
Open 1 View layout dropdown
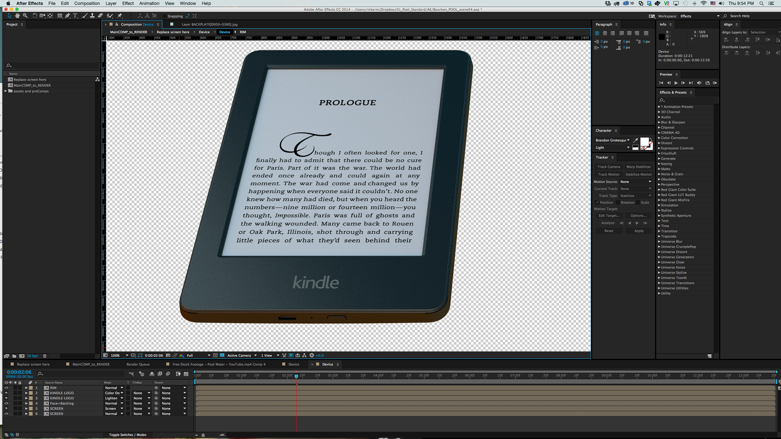270,355
